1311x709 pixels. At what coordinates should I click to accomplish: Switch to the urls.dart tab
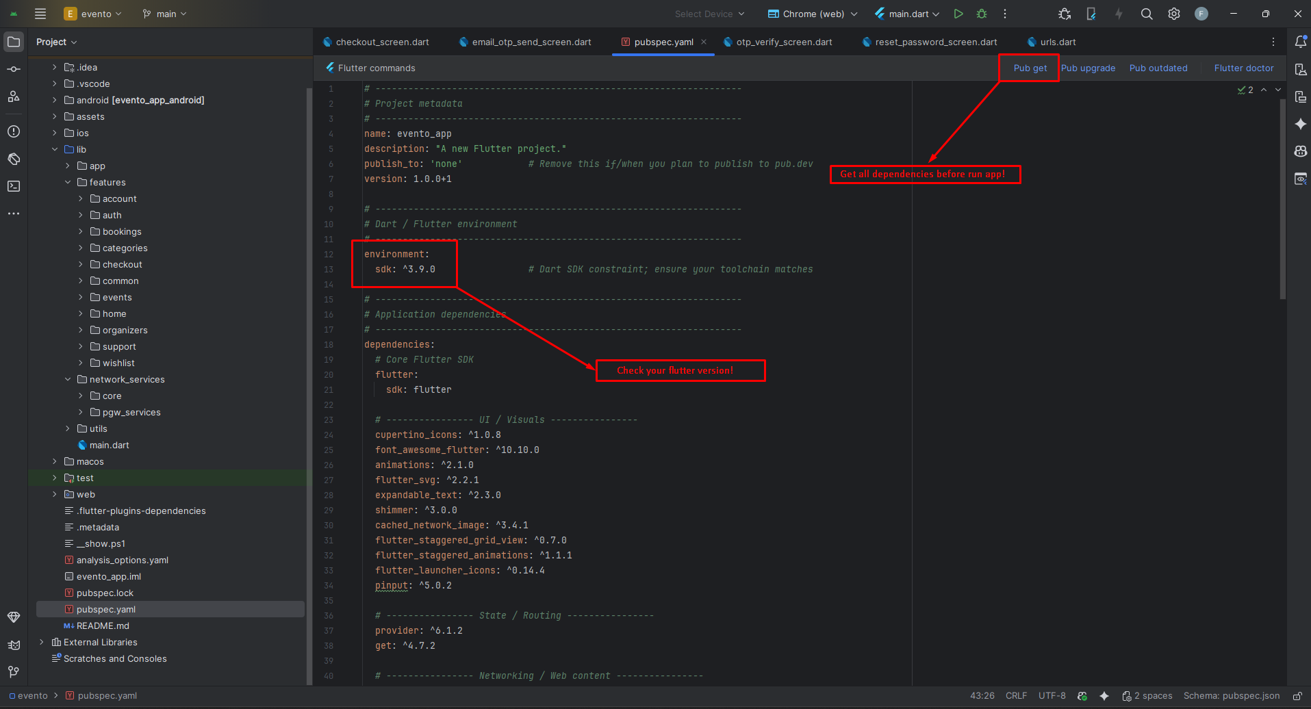click(x=1058, y=42)
